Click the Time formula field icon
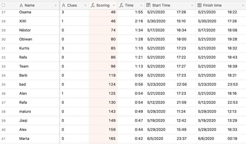This screenshot has width=246, height=144. [121, 5]
